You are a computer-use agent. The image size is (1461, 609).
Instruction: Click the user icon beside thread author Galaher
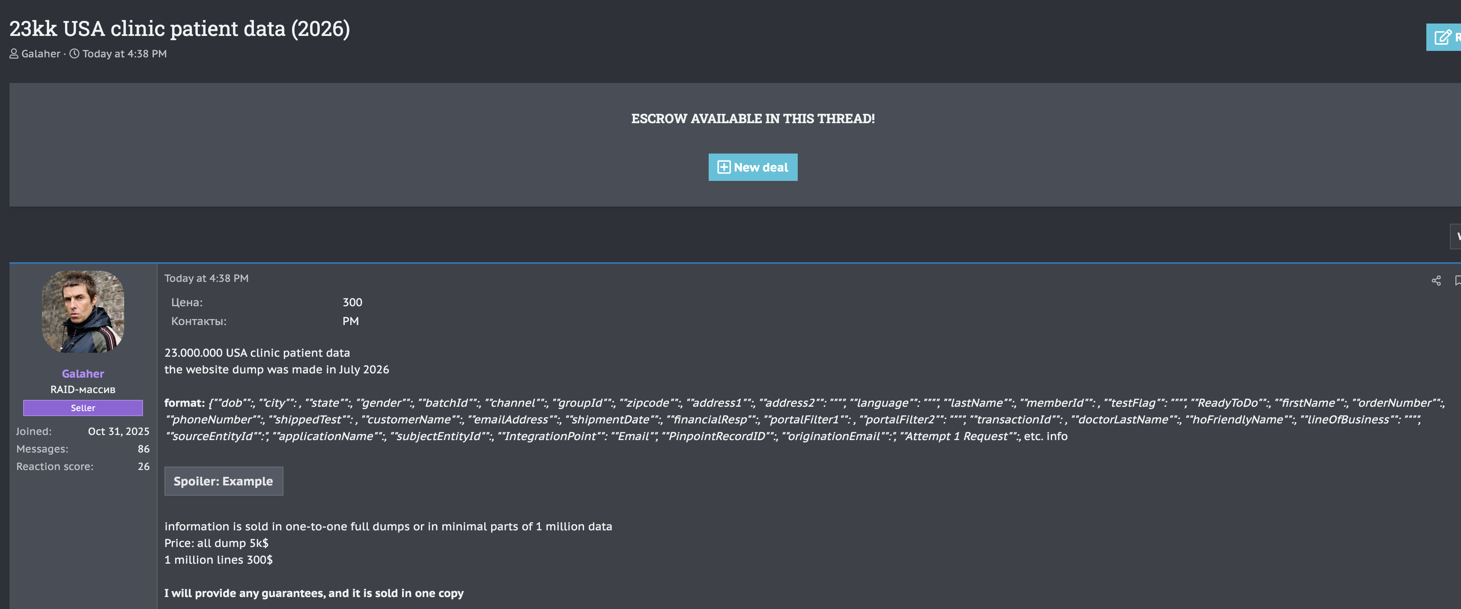pos(14,54)
